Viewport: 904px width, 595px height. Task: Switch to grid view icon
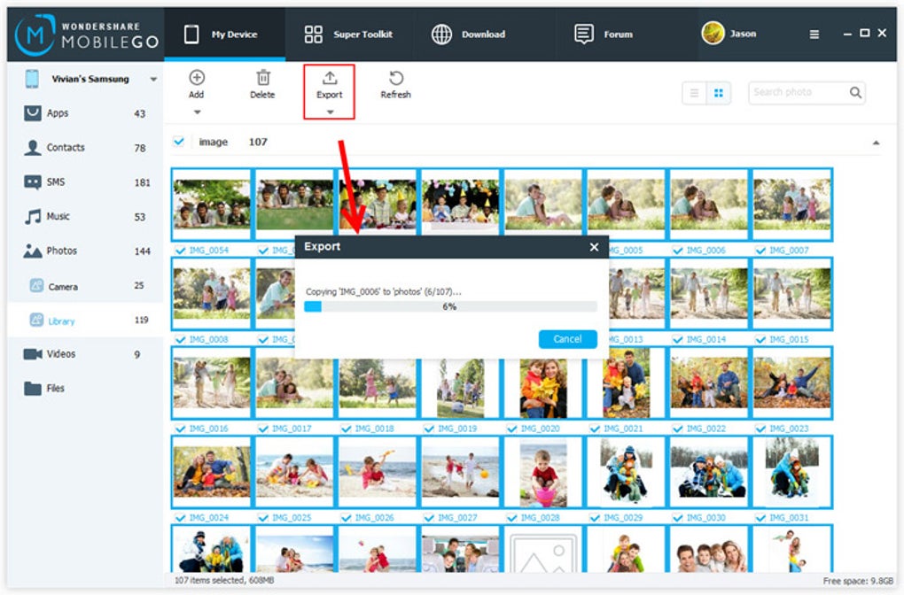719,93
